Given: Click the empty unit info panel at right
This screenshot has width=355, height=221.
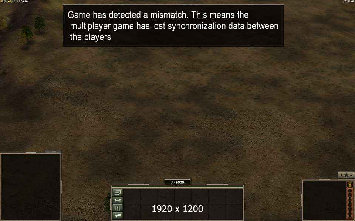Looking at the screenshot, I should (325, 200).
